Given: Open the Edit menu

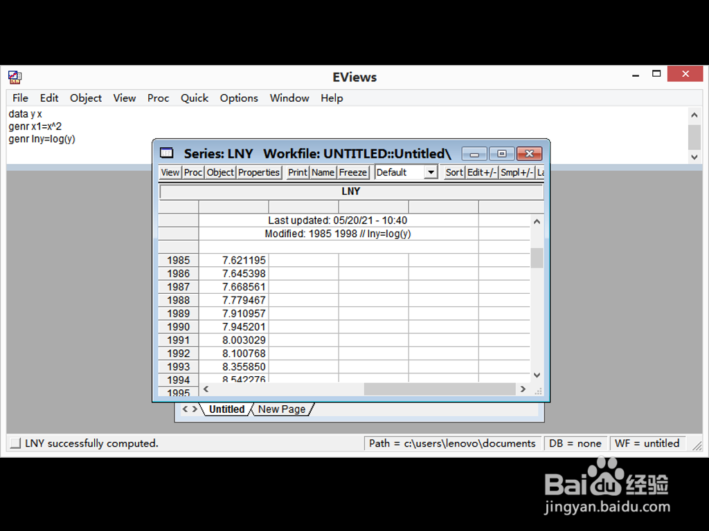Looking at the screenshot, I should [49, 98].
